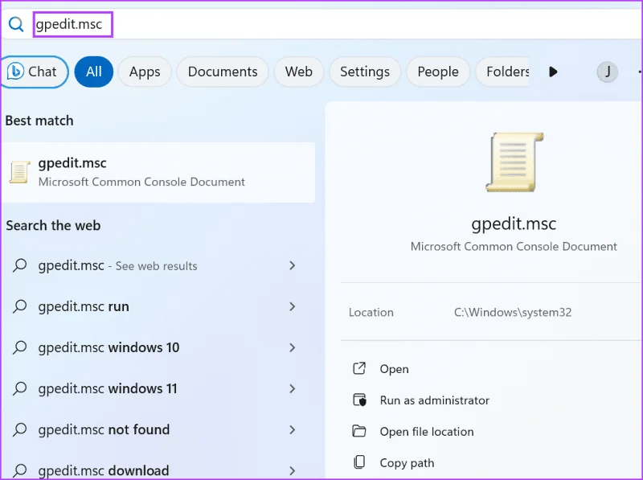Choose Run as administrator
The width and height of the screenshot is (643, 480).
pyautogui.click(x=435, y=400)
